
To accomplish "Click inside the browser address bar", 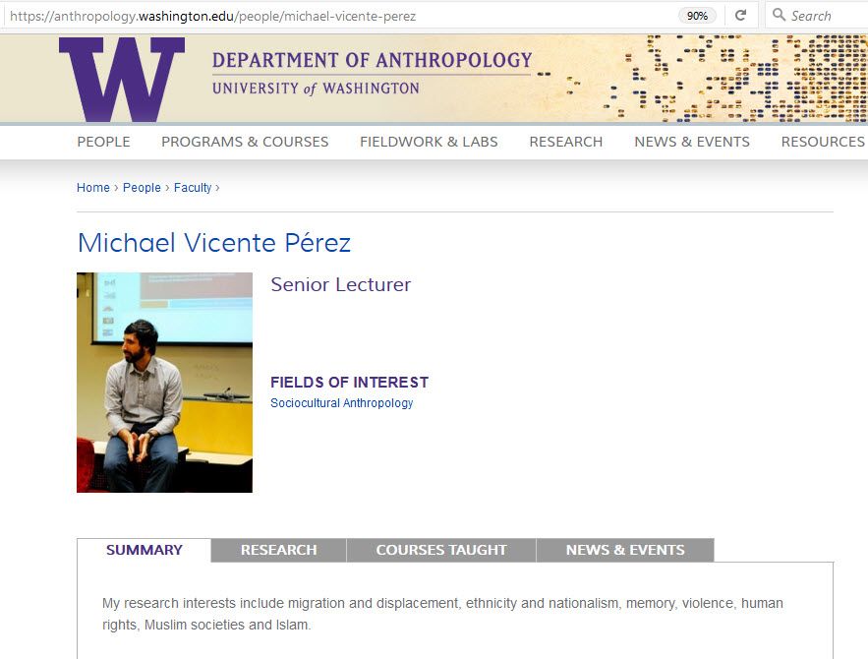I will [295, 15].
